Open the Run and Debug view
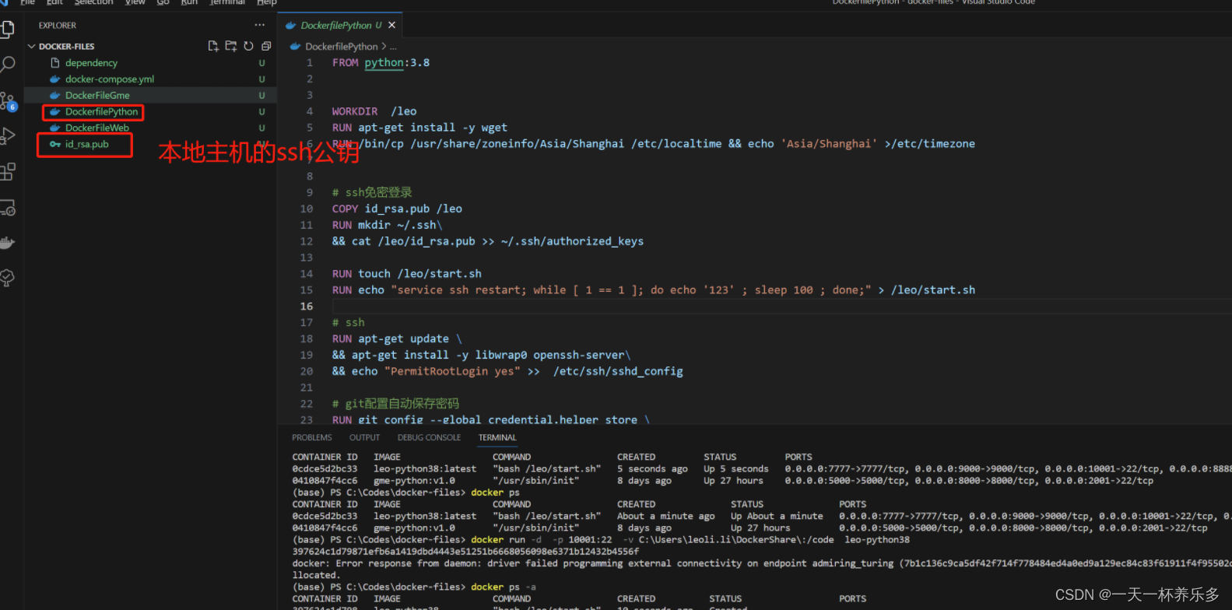 point(8,136)
